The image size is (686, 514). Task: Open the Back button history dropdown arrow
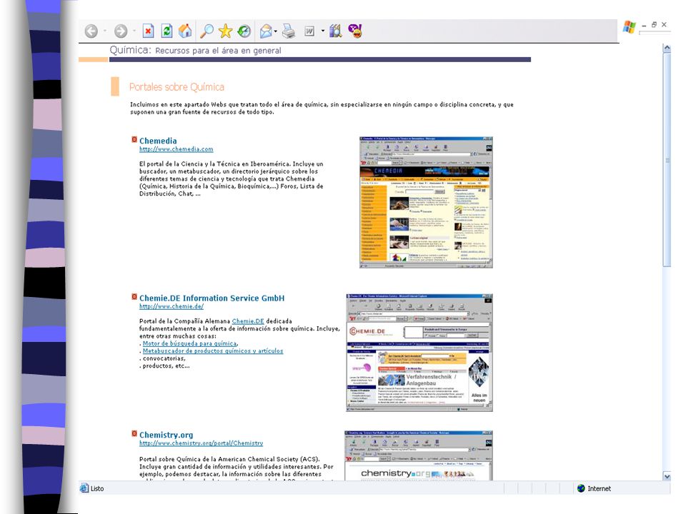105,31
